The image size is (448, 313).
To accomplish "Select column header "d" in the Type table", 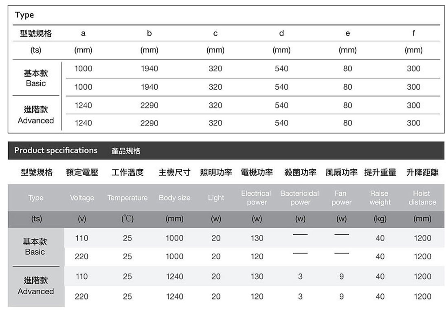I will click(x=281, y=33).
